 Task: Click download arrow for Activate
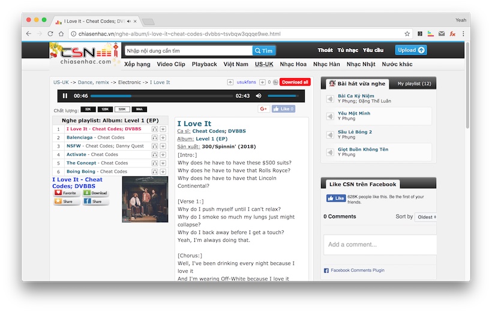point(163,154)
